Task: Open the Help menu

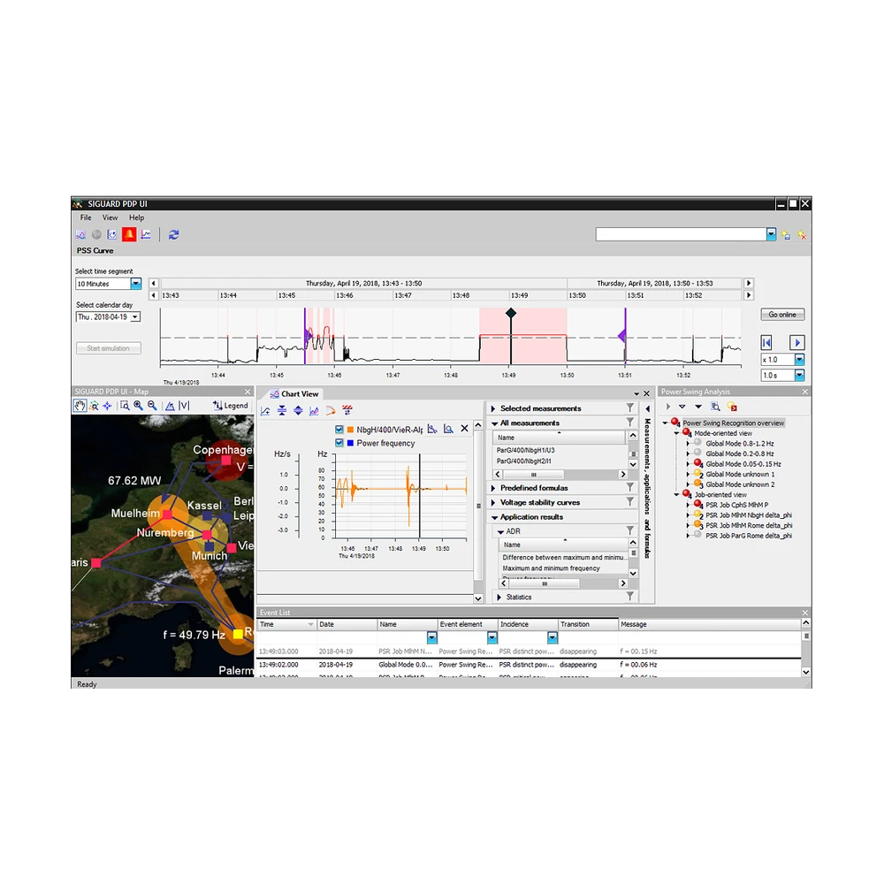Action: coord(136,217)
